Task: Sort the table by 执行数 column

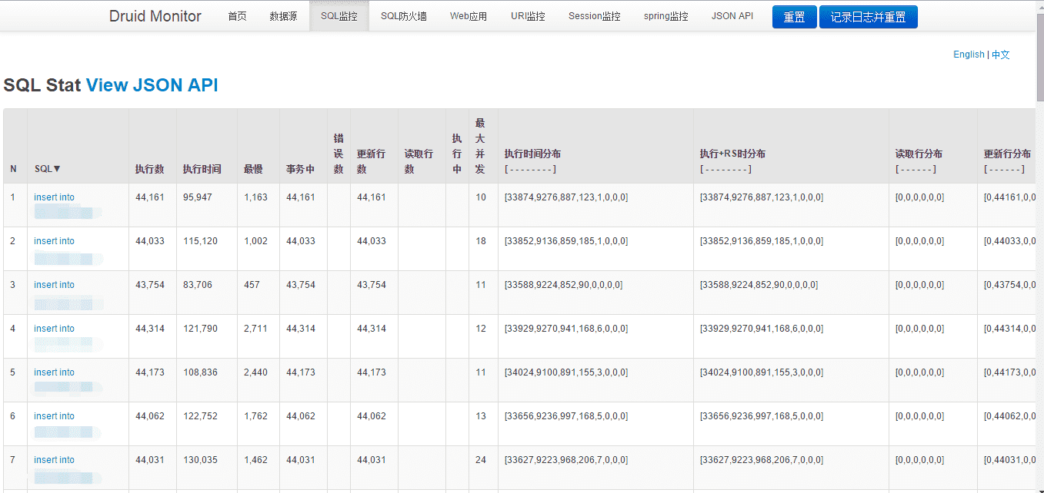Action: pos(149,168)
